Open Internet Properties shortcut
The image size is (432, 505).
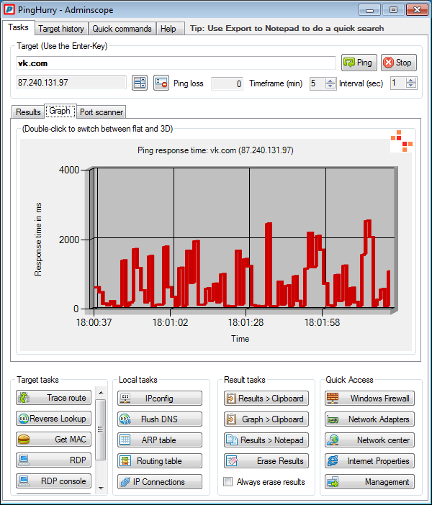pos(369,461)
